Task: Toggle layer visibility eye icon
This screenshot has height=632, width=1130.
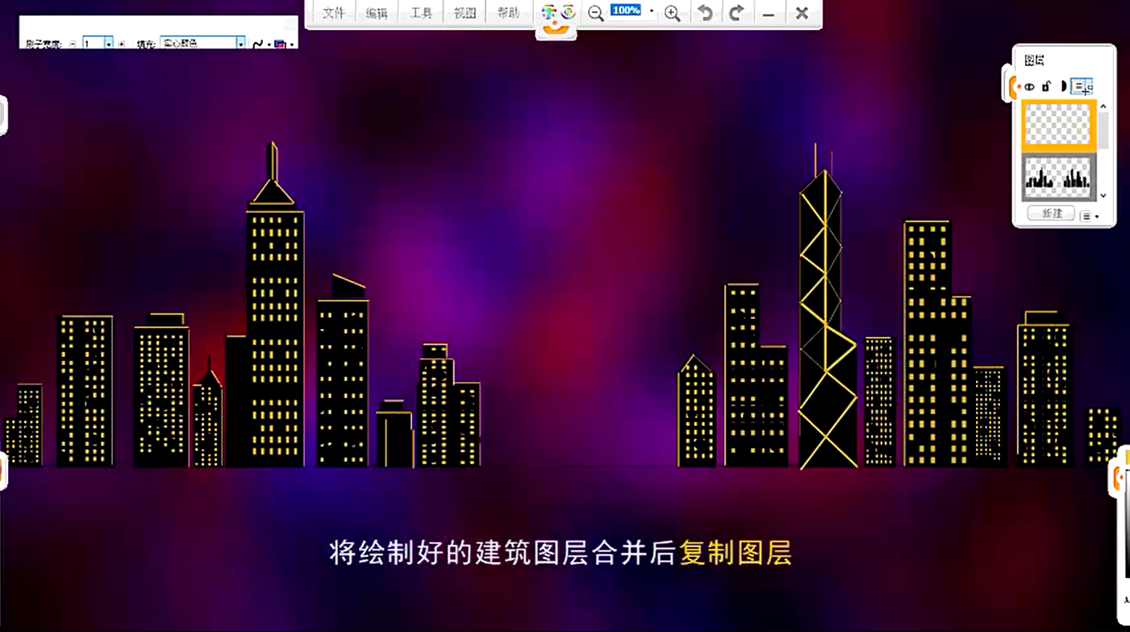Action: 1029,86
